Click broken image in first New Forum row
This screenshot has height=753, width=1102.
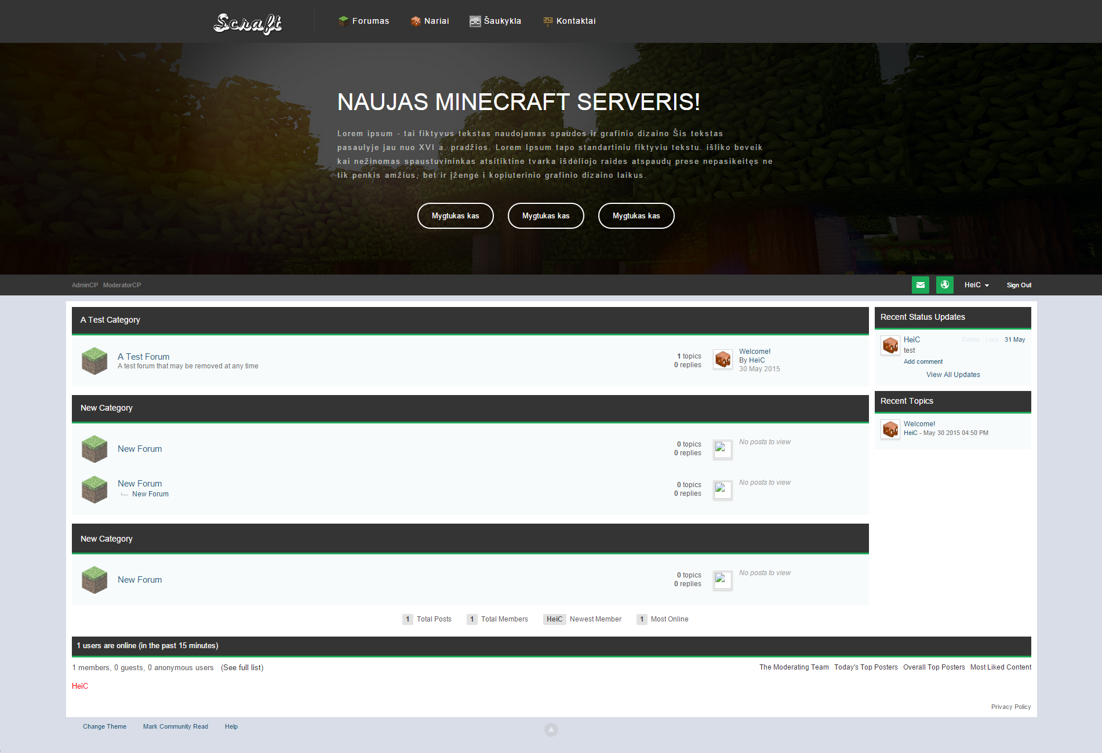pyautogui.click(x=723, y=449)
